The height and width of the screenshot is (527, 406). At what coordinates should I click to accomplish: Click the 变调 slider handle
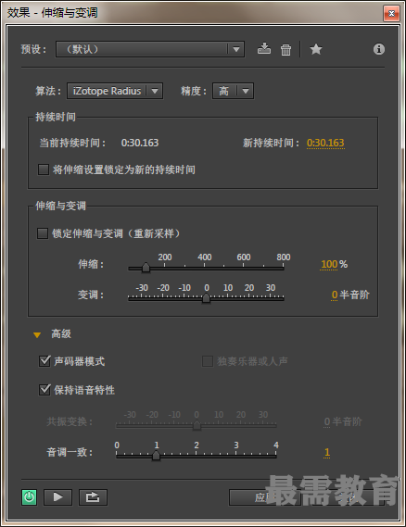coord(206,298)
